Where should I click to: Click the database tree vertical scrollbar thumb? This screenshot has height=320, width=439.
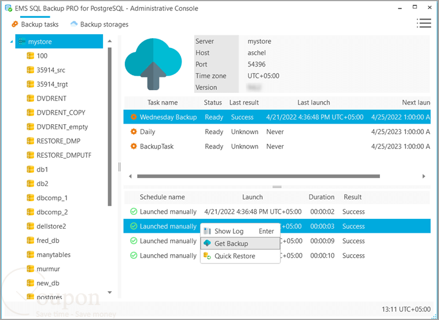pos(110,126)
